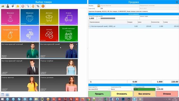Click the blue curved arrow icon
The image size is (179, 101).
pos(28,6)
